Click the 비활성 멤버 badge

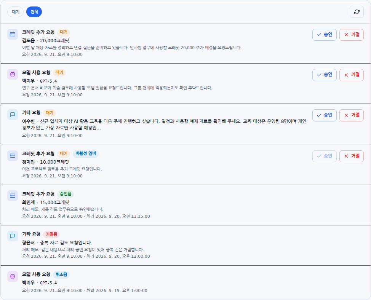pos(86,154)
